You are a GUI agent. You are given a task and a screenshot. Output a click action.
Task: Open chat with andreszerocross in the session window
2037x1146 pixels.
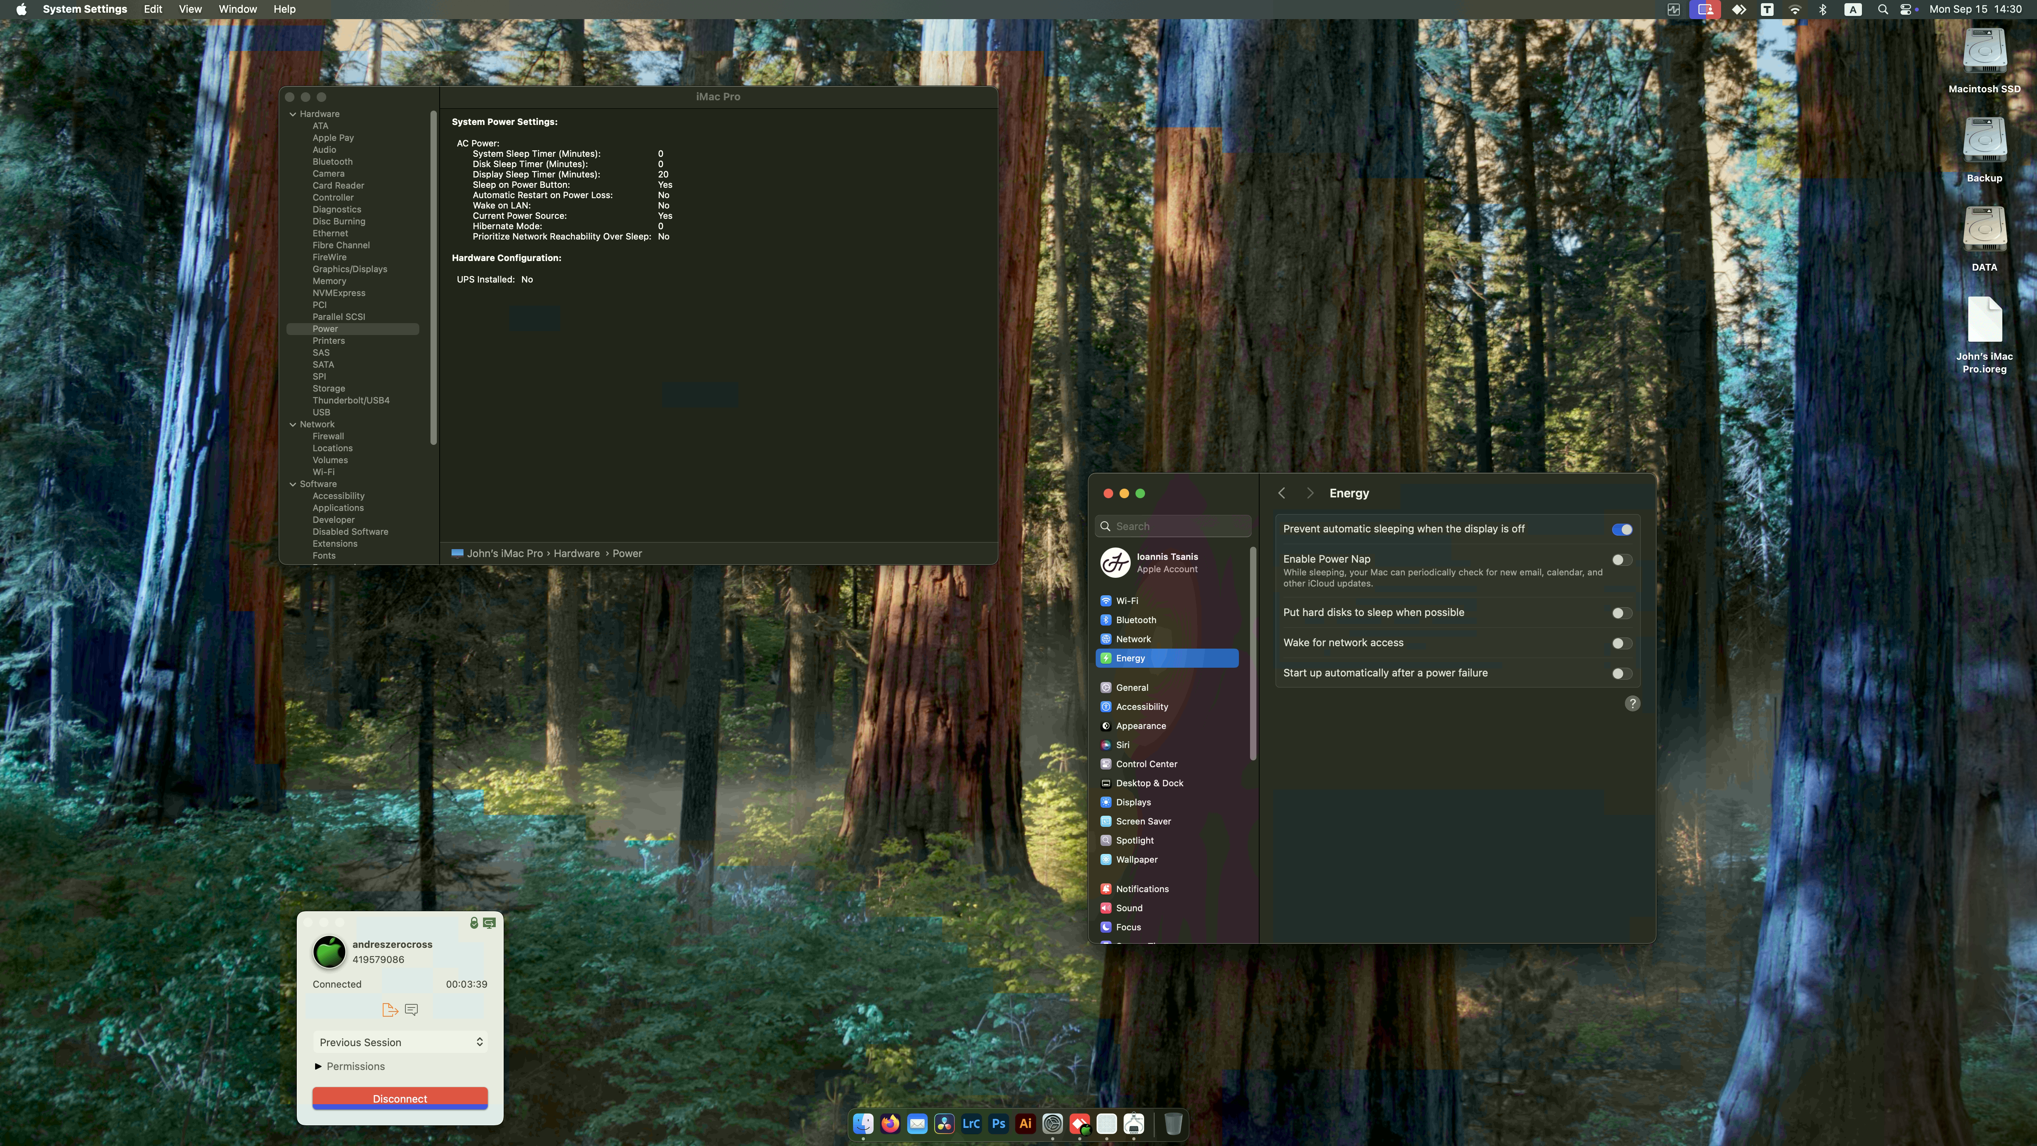(411, 1009)
